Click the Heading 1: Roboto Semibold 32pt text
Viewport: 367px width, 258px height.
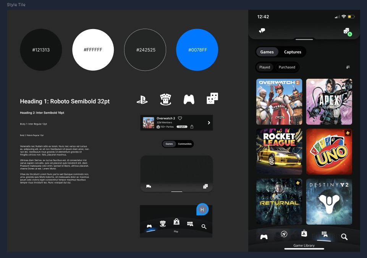tap(65, 101)
